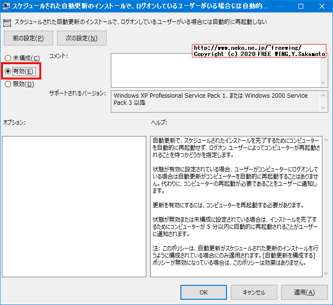Click help note starting 注: このポリシーは
Viewport: 333px width, 305px height.
tap(235, 255)
